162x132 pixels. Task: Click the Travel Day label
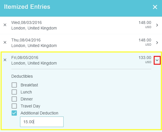point(30,106)
